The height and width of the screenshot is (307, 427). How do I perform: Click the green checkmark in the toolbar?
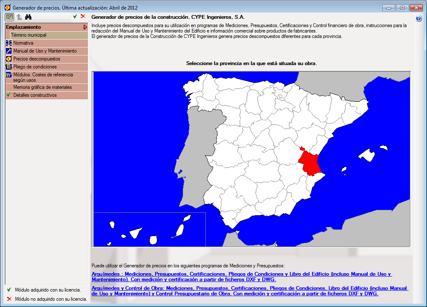[75, 17]
